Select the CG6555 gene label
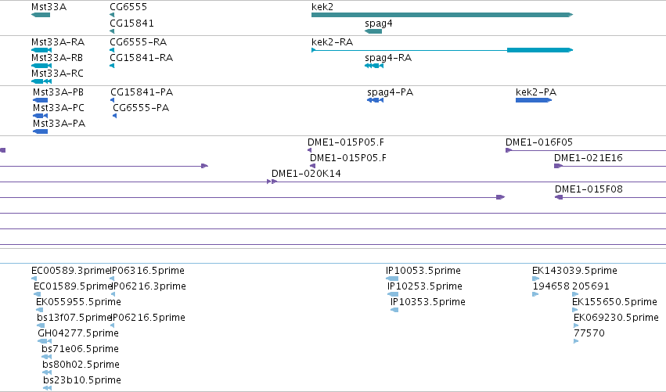This screenshot has height=392, width=666. pos(128,7)
